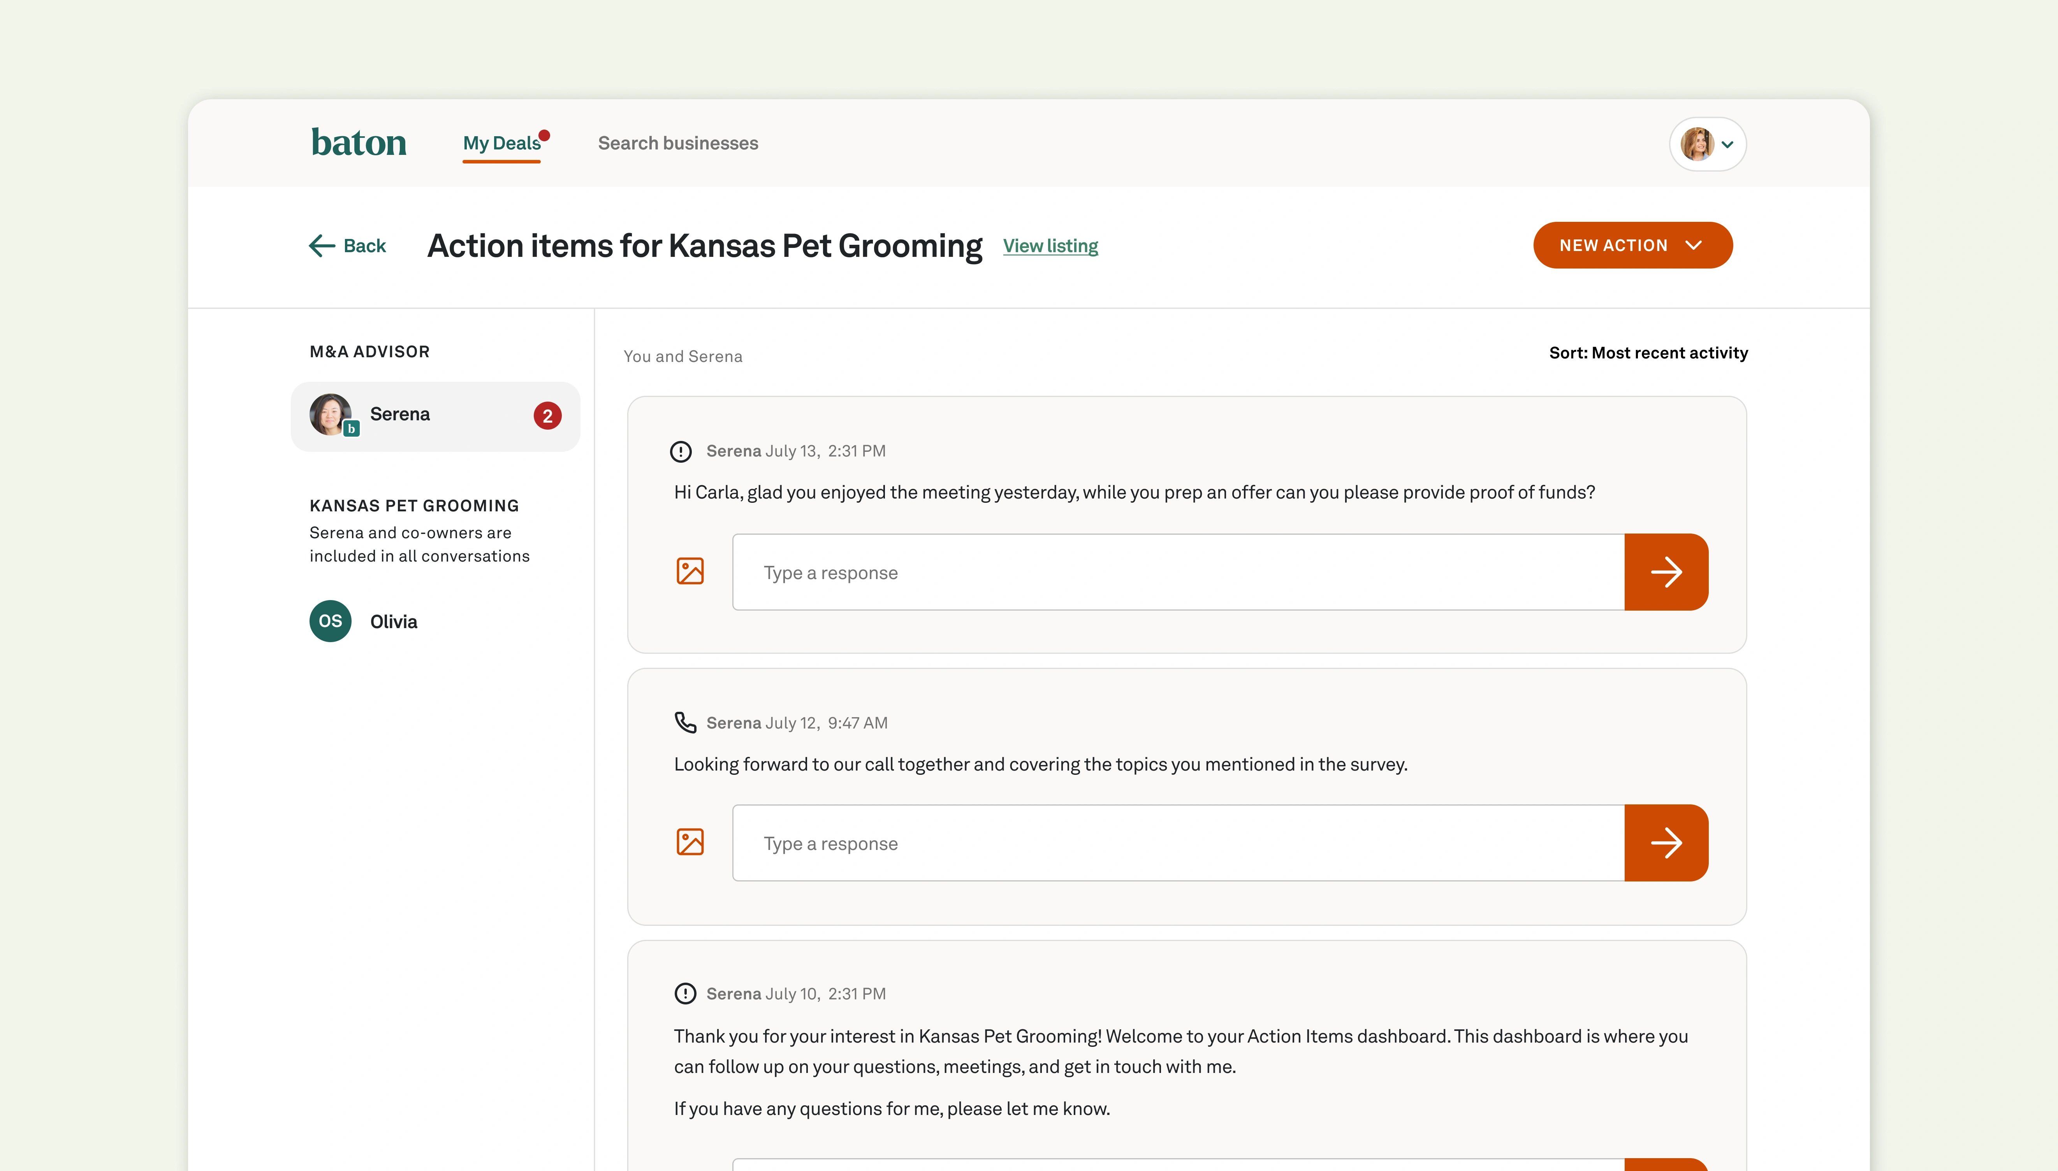
Task: Expand the NEW ACTION dropdown
Action: pos(1632,245)
